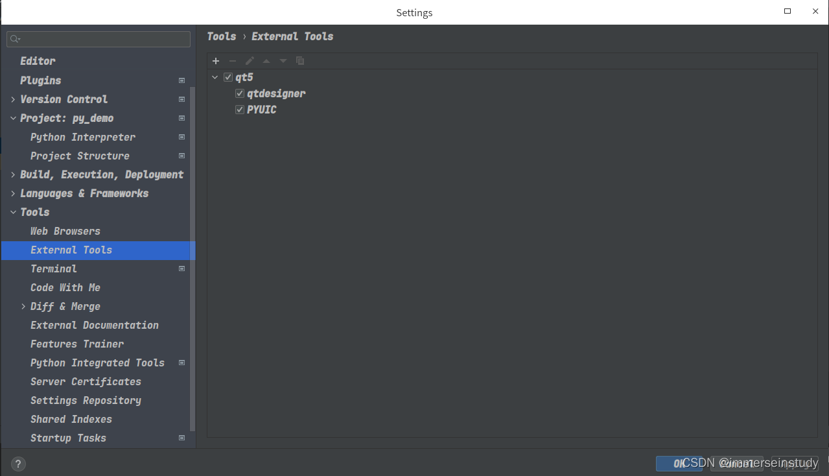829x476 pixels.
Task: Expand the Version Control section
Action: pos(13,99)
